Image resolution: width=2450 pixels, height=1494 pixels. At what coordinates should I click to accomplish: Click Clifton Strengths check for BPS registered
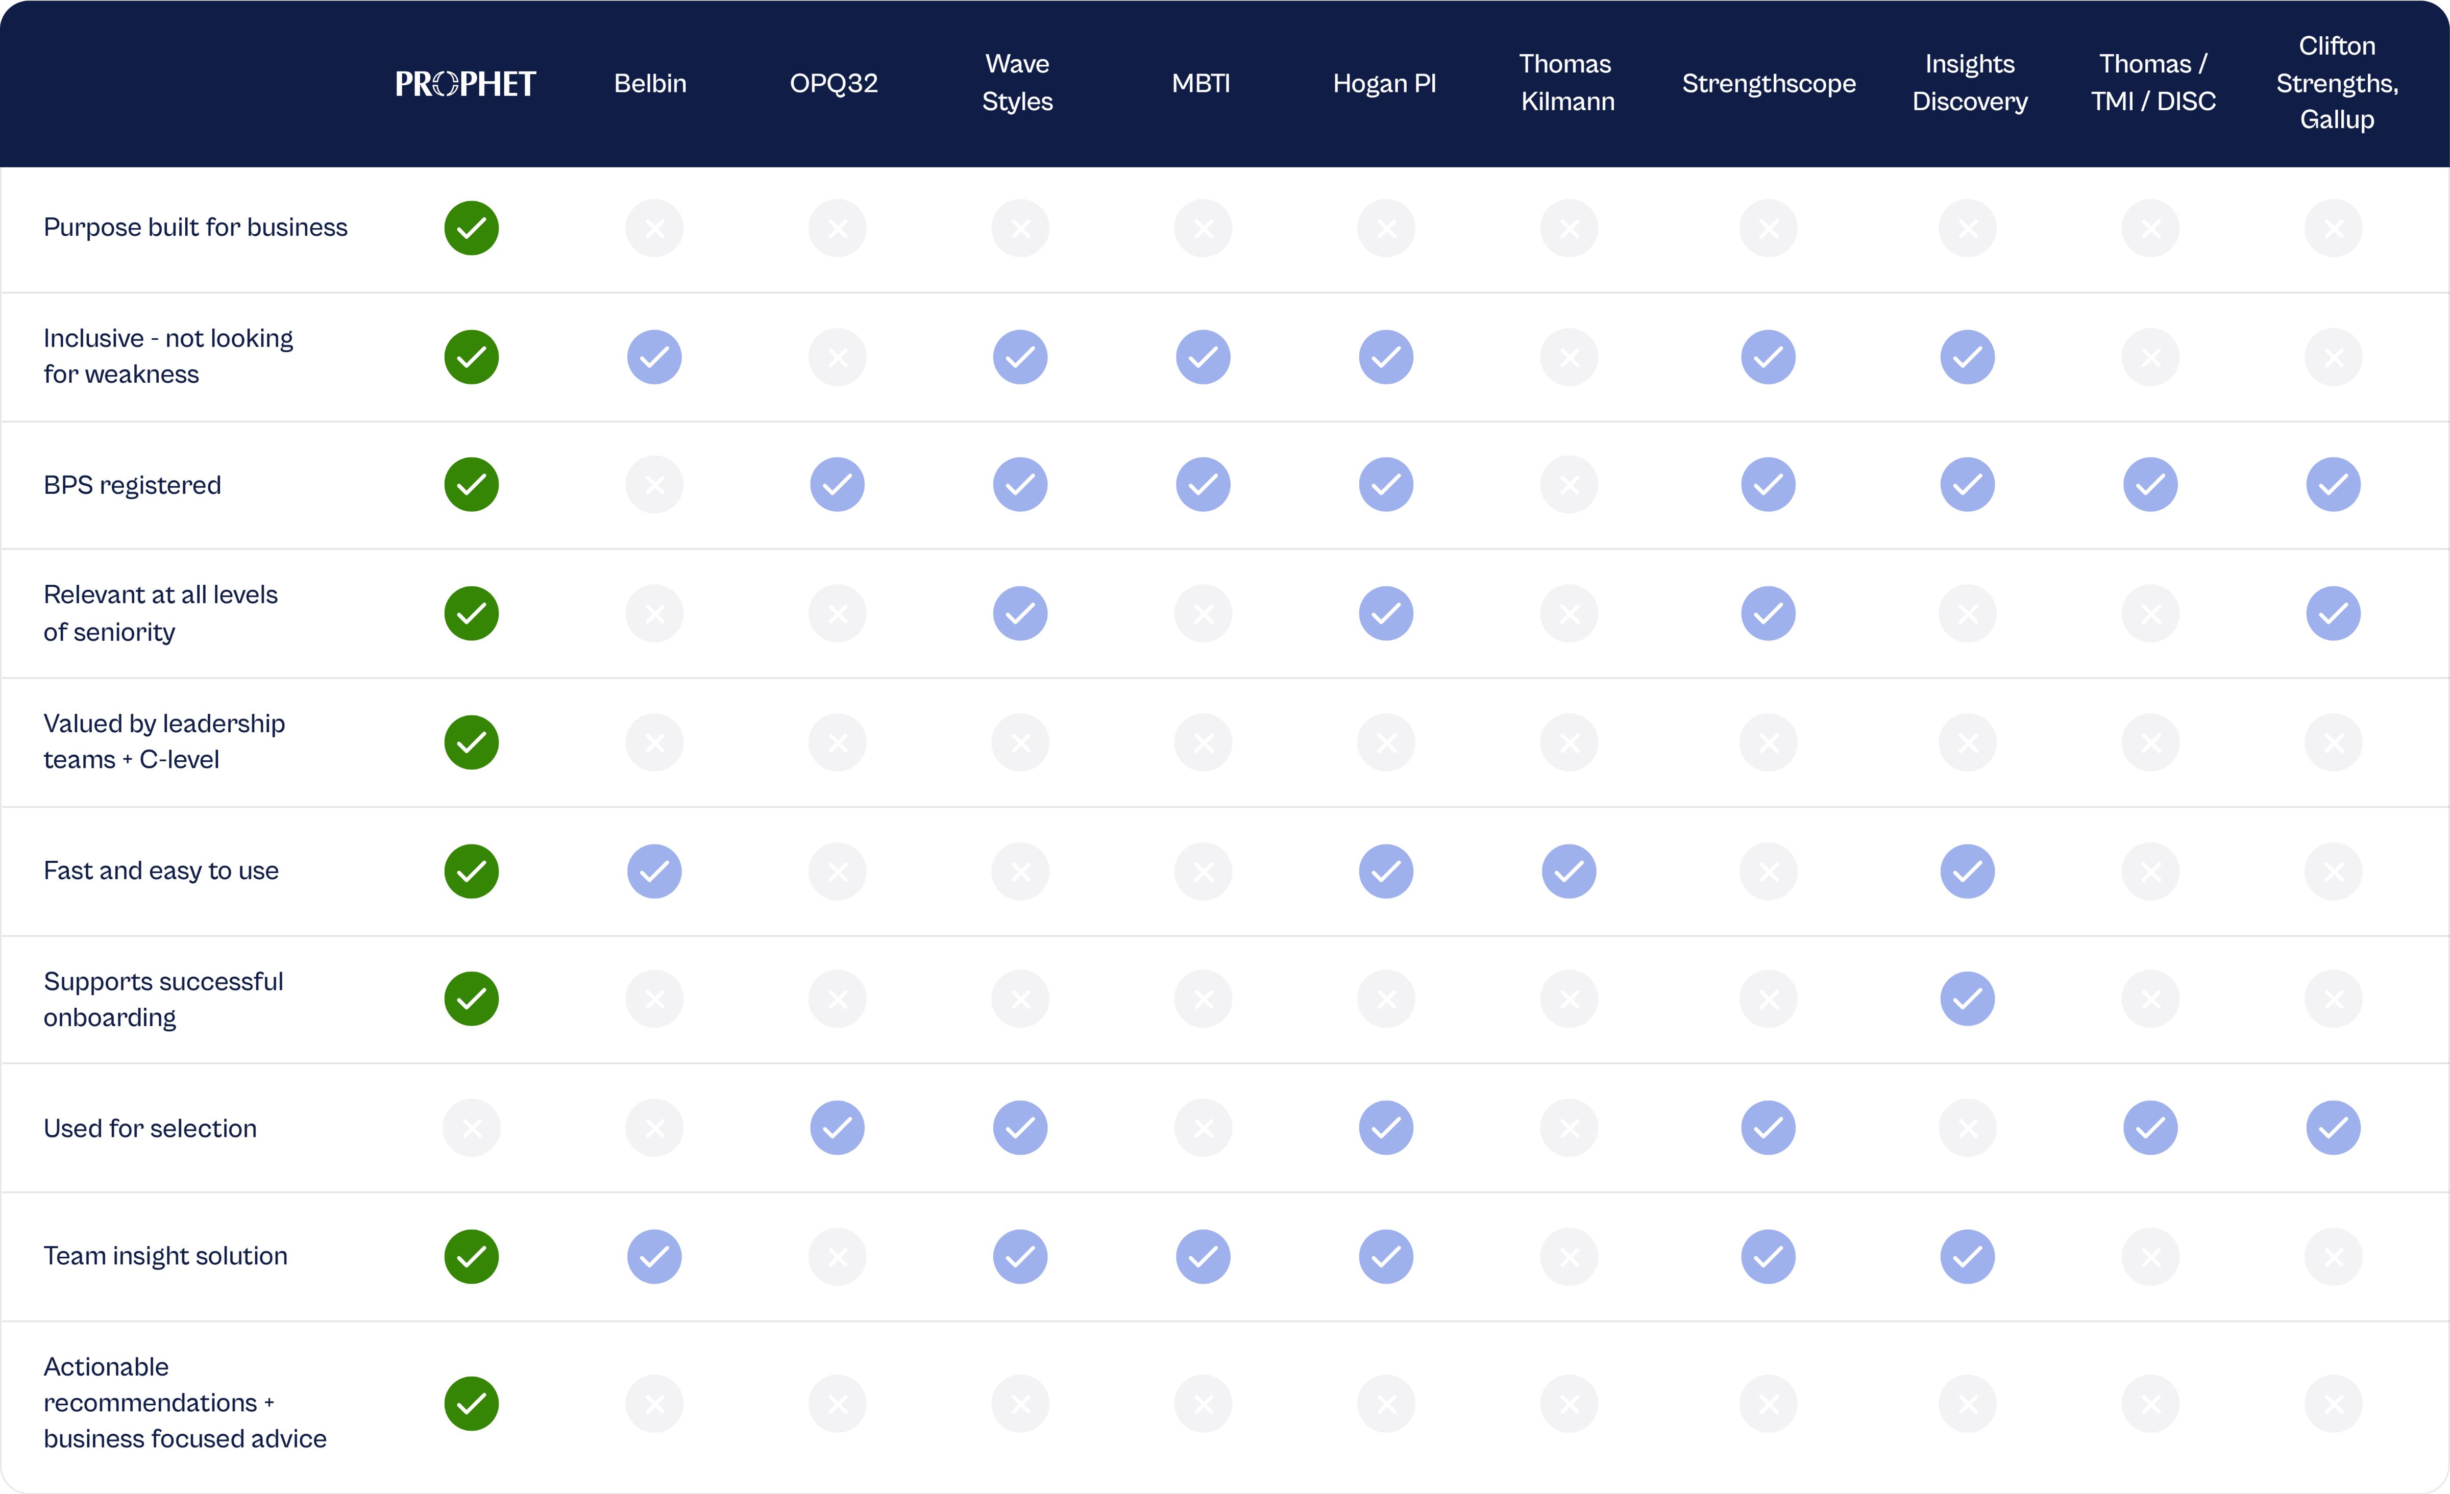(2334, 485)
